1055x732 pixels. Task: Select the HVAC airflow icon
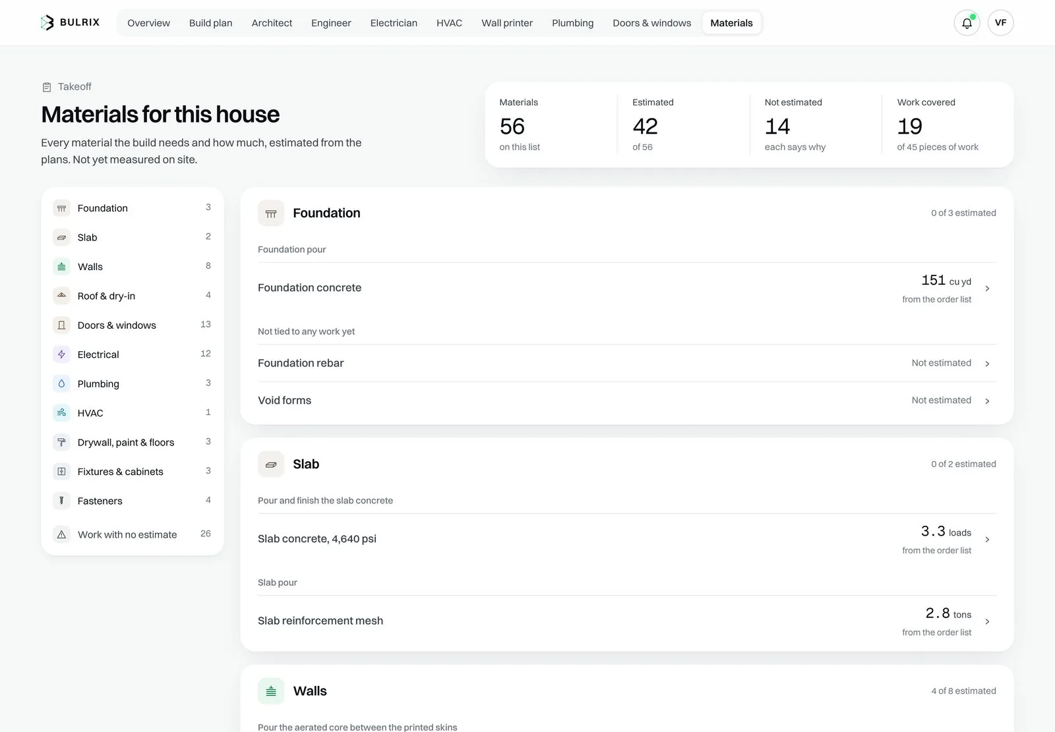point(61,413)
